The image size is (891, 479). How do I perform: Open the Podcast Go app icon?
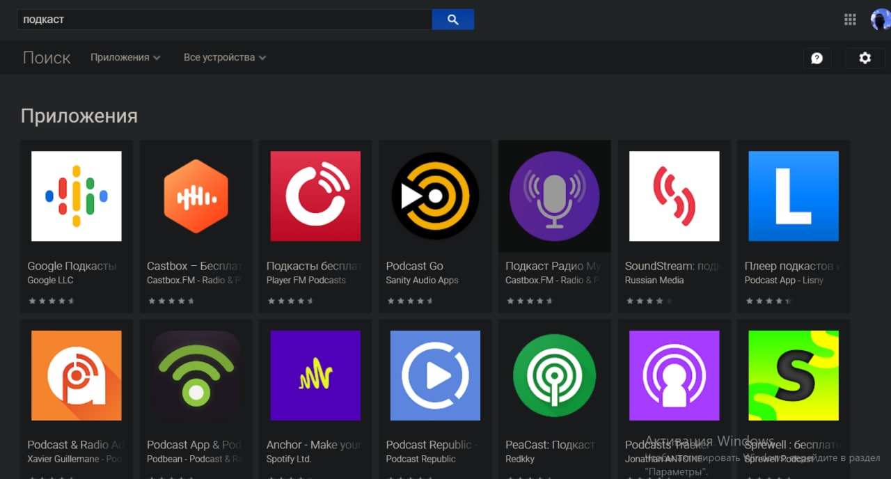(435, 196)
